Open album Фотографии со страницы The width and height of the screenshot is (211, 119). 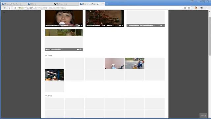[x=64, y=19]
